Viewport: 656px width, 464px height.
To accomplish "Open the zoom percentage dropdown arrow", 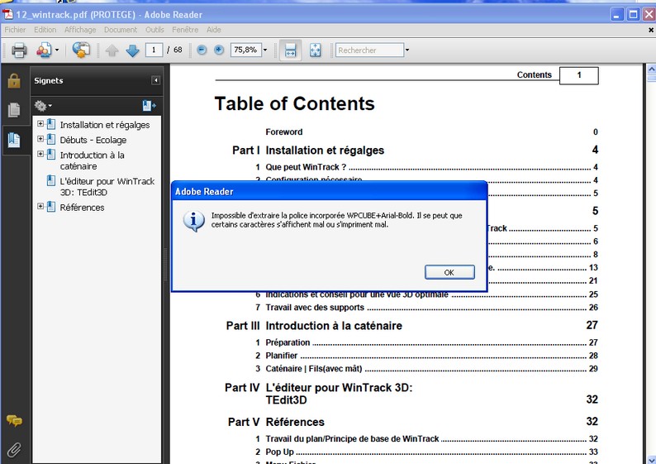I will pyautogui.click(x=265, y=50).
